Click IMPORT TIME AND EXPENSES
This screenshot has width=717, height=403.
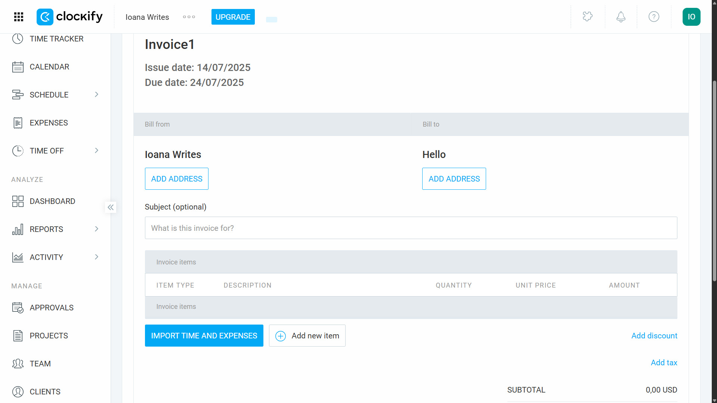(204, 335)
